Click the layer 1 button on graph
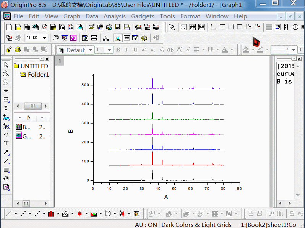305x228 pixels. pos(59,61)
